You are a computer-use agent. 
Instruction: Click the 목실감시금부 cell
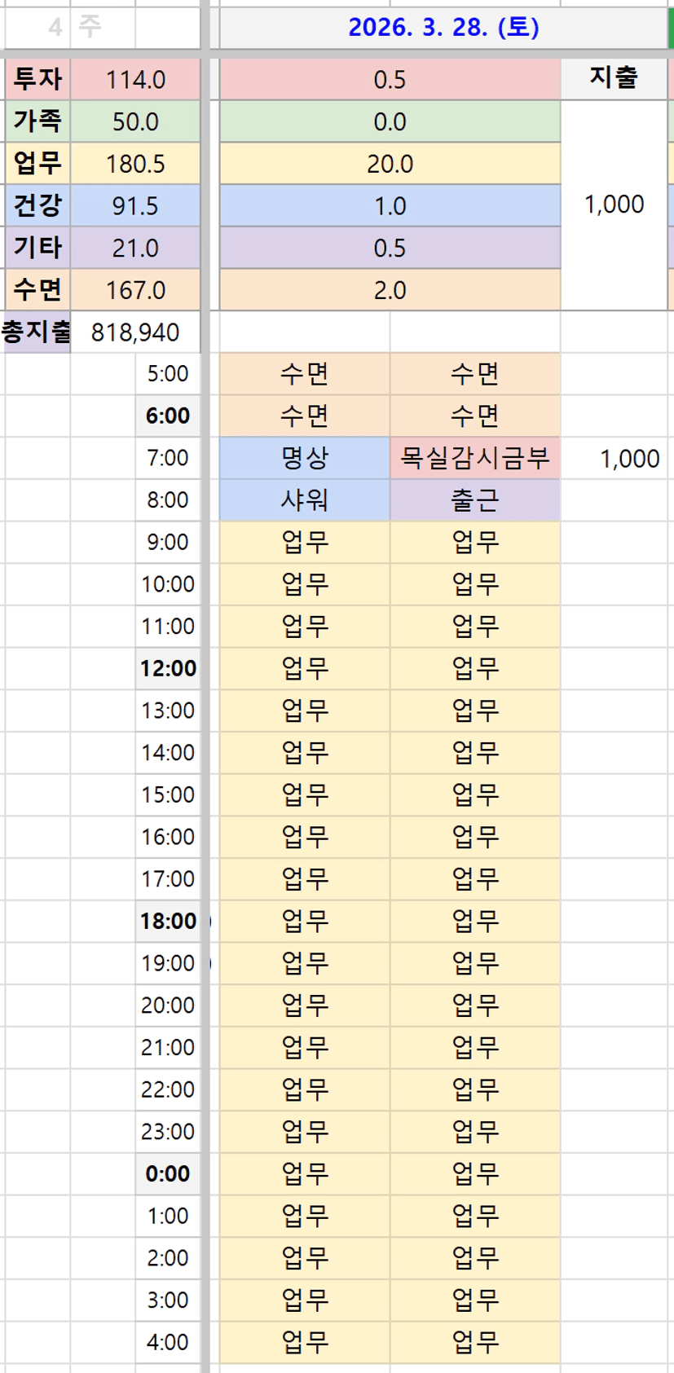pos(474,458)
